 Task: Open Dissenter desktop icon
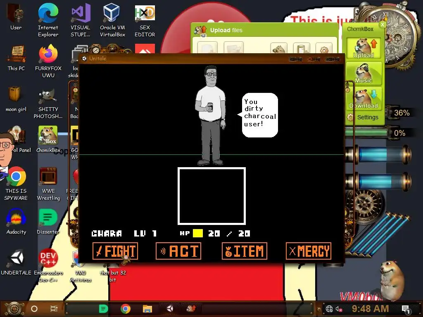48,221
